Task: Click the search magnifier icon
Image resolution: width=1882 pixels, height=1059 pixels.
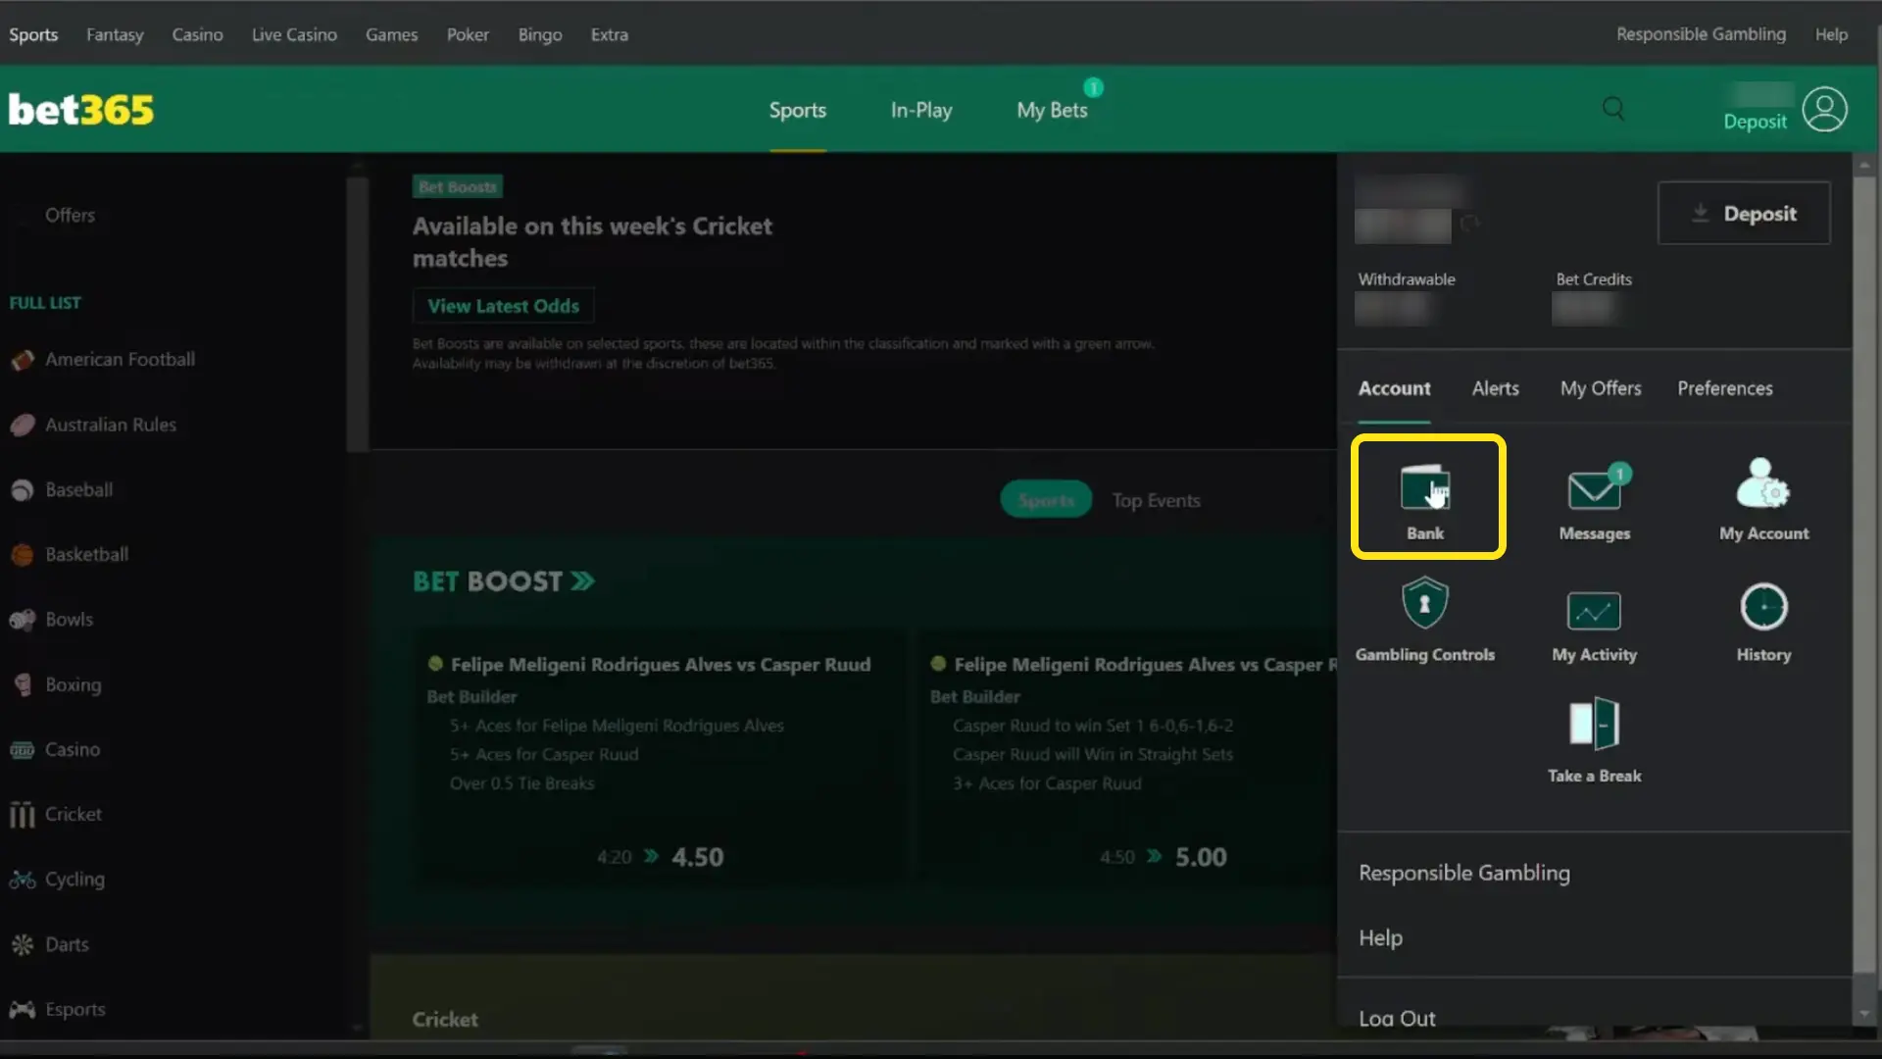Action: [x=1613, y=109]
